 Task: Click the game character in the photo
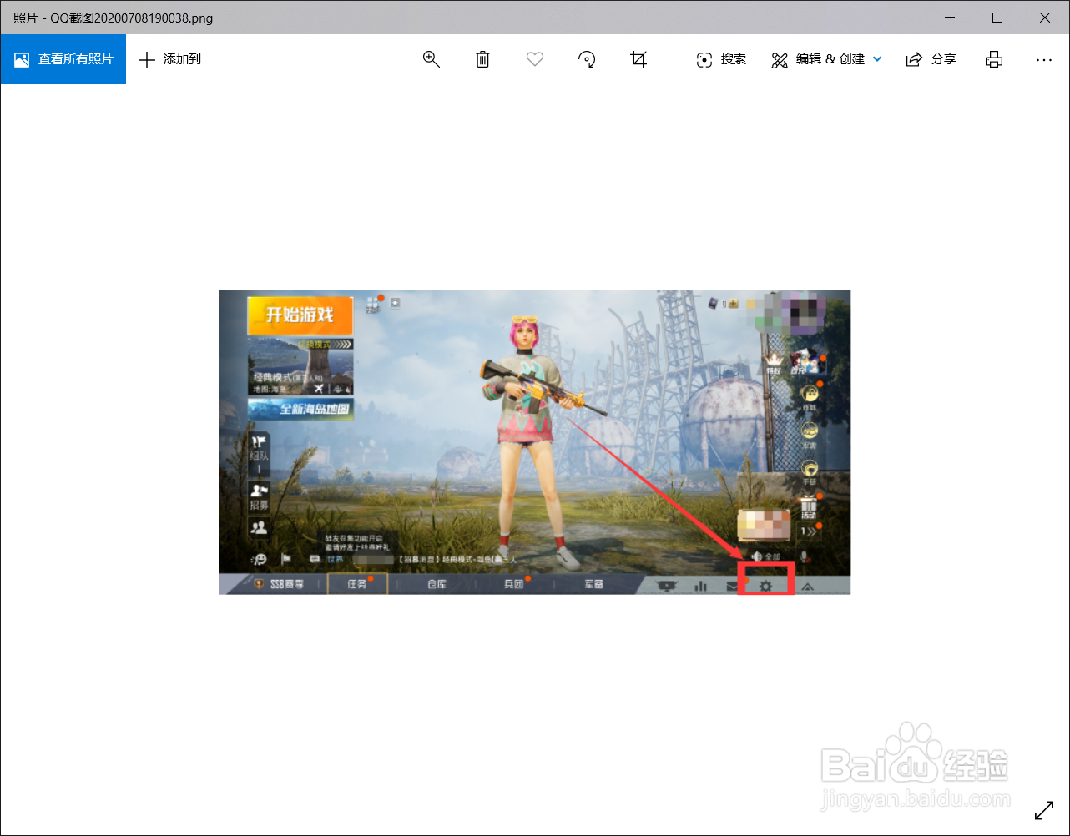coord(534,441)
